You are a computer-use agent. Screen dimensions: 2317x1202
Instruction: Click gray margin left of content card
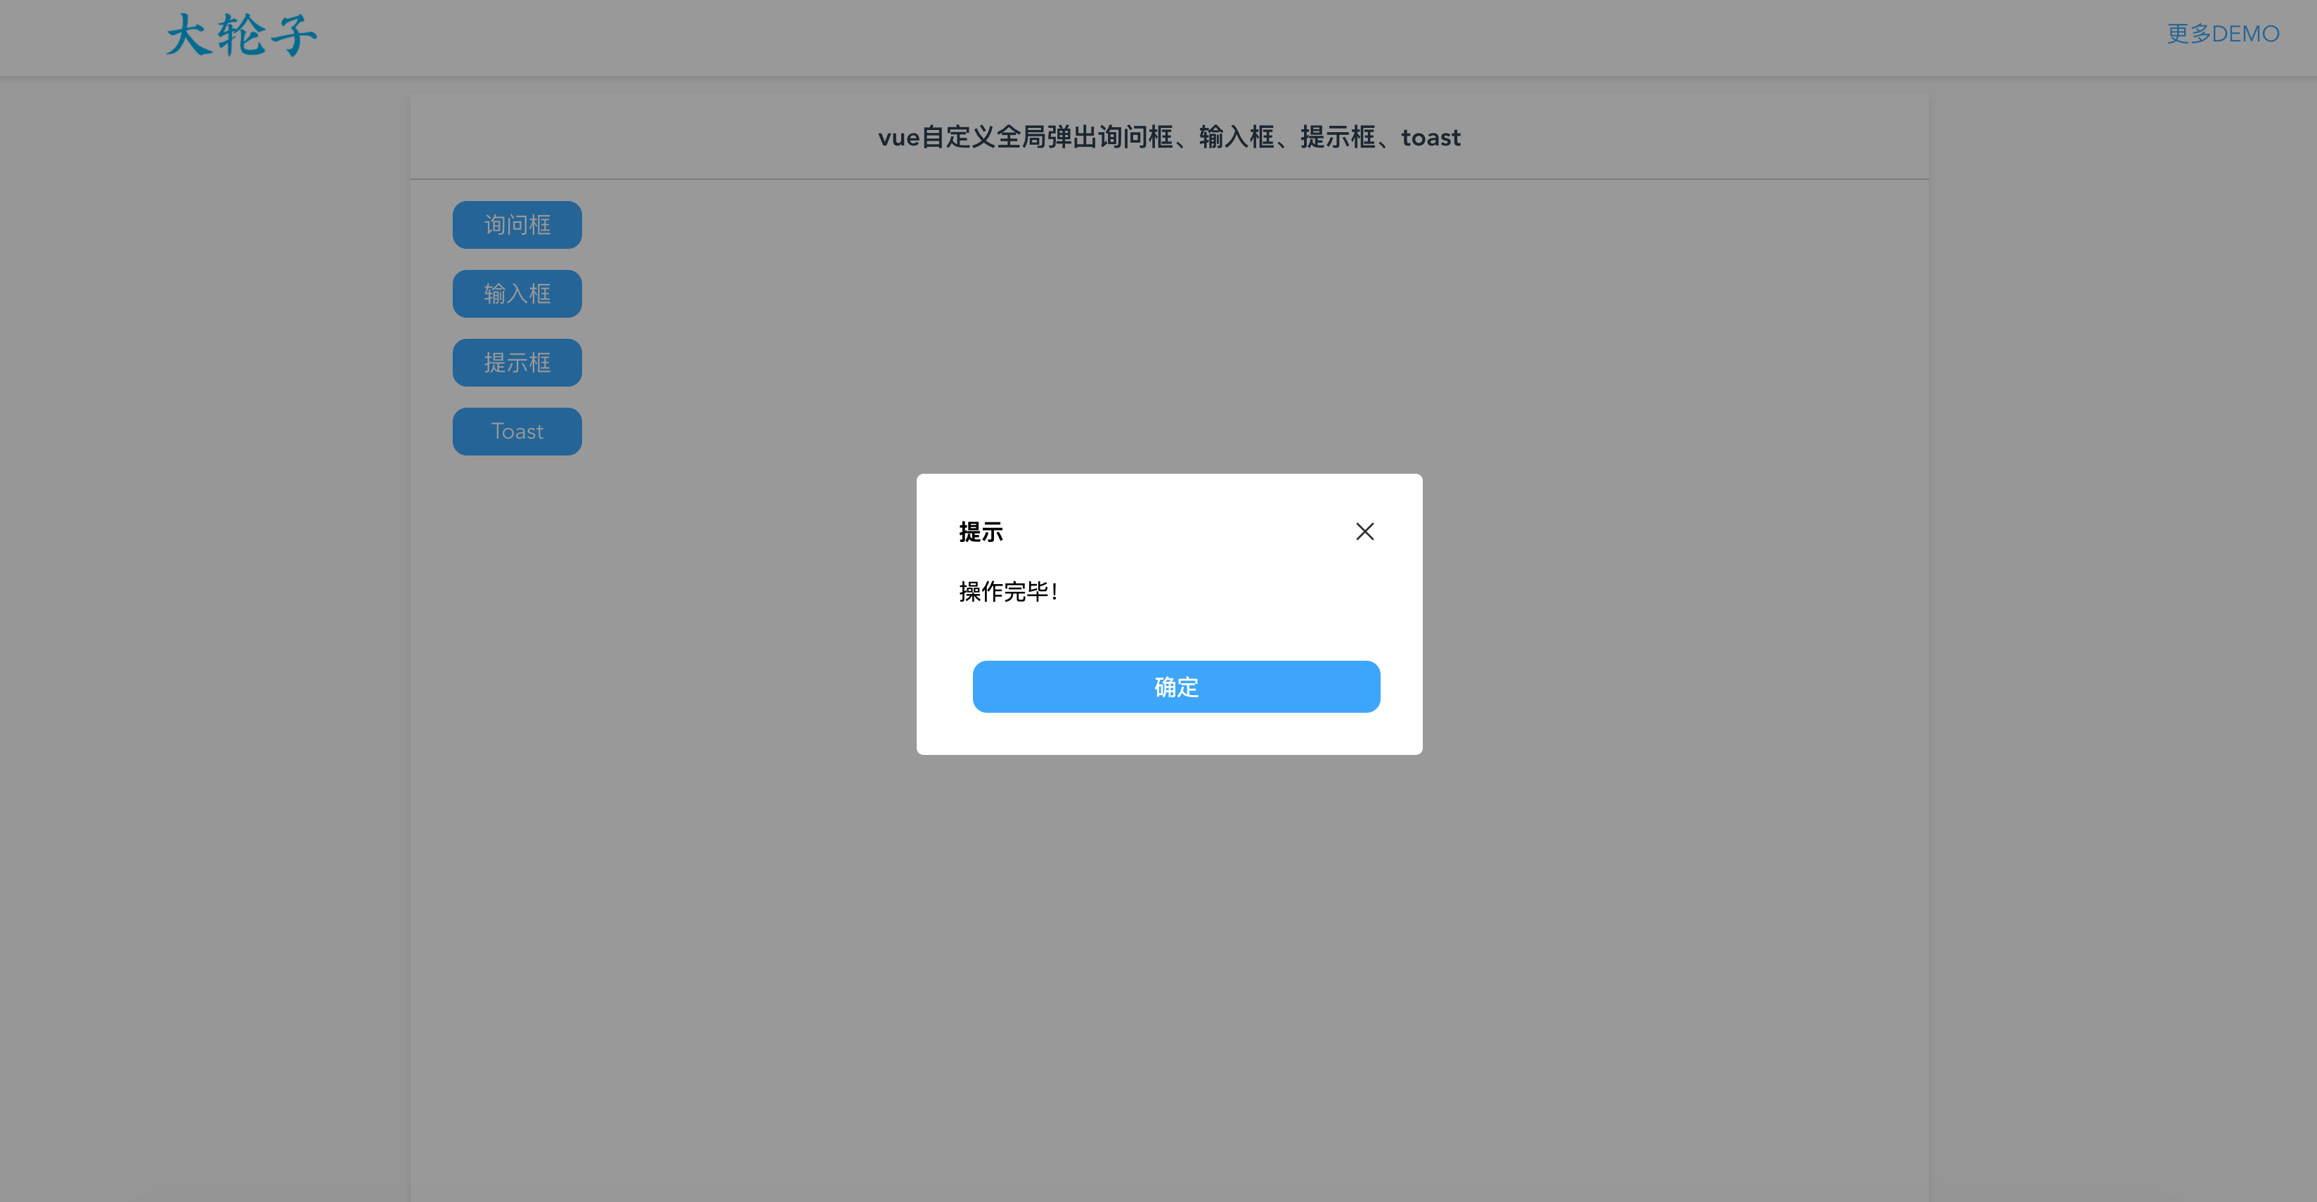tap(207, 630)
